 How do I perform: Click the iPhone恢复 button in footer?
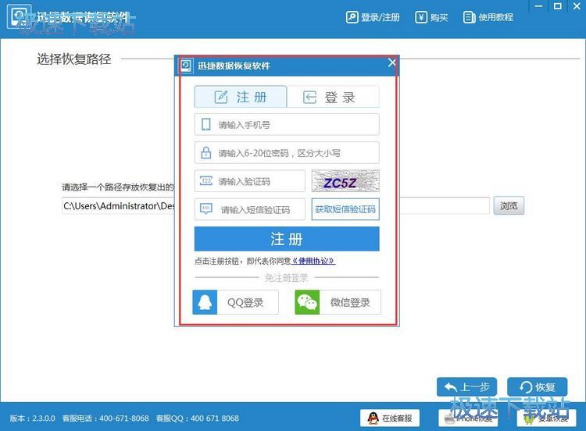click(468, 418)
